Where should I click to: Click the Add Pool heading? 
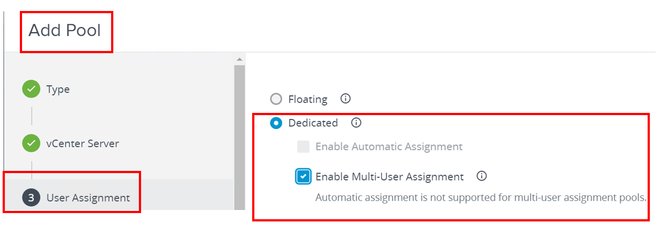pos(65,30)
